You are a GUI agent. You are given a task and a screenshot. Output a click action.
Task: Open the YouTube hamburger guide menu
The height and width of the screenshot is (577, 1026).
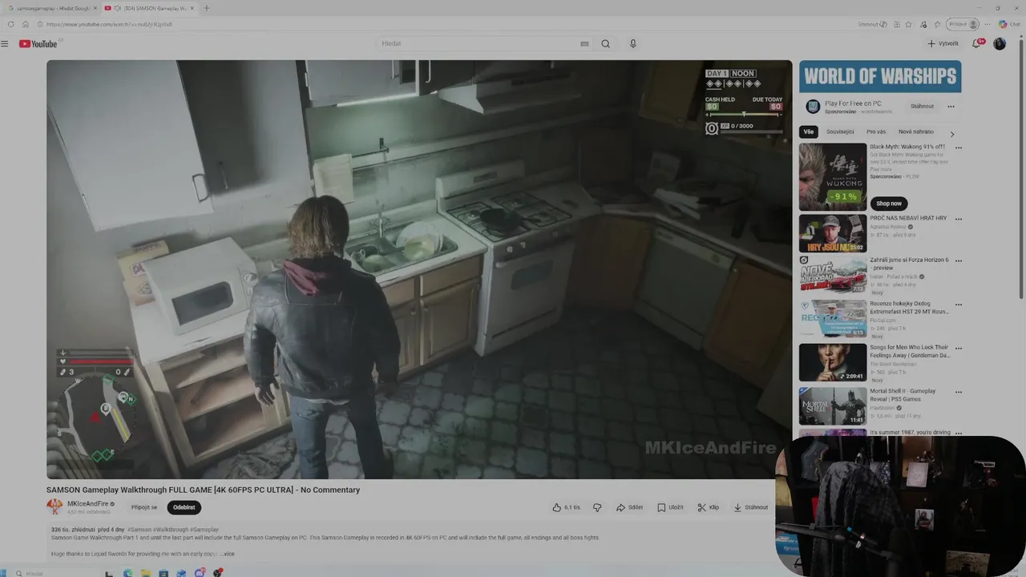(5, 43)
